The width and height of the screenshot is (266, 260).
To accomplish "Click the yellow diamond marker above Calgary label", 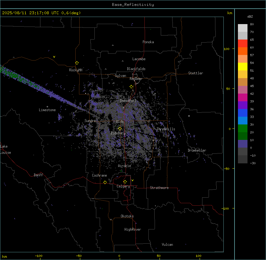I will tap(125, 182).
